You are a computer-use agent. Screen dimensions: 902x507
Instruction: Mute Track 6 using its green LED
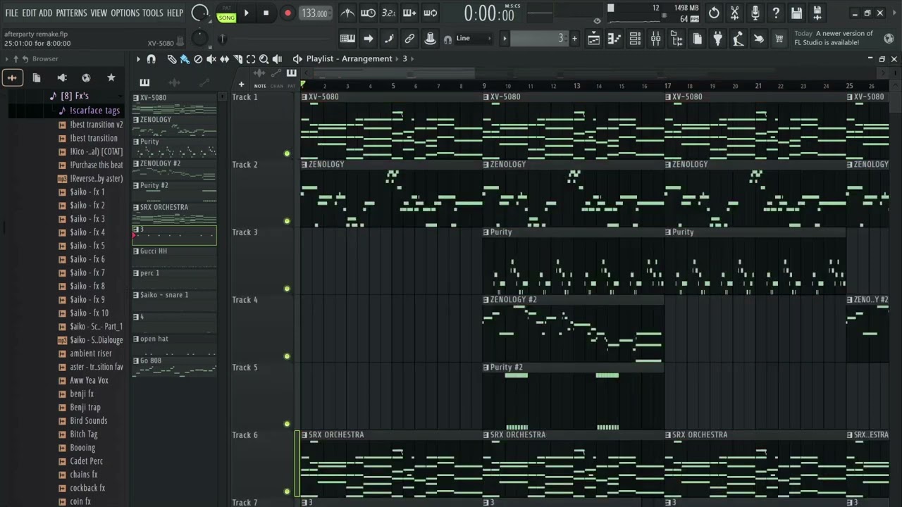287,492
